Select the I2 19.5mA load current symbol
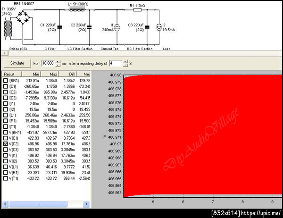This screenshot has height=218, width=283. click(159, 27)
